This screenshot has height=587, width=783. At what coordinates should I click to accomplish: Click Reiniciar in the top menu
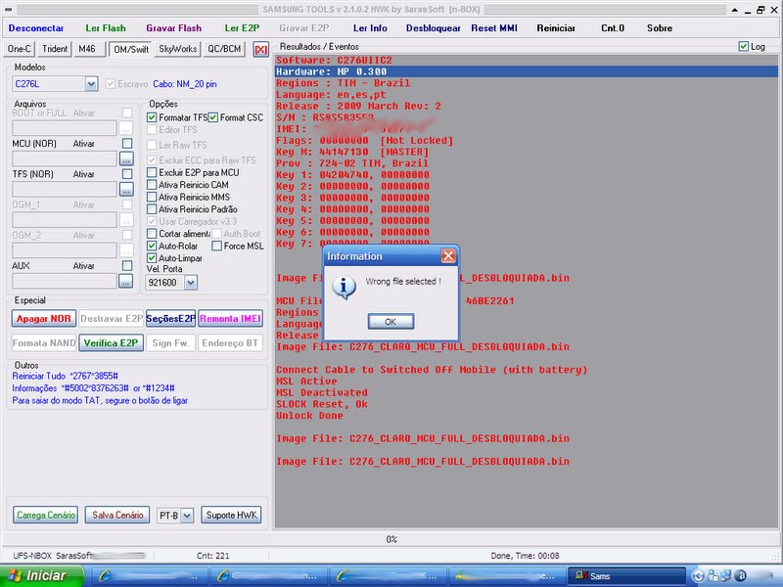pyautogui.click(x=556, y=28)
